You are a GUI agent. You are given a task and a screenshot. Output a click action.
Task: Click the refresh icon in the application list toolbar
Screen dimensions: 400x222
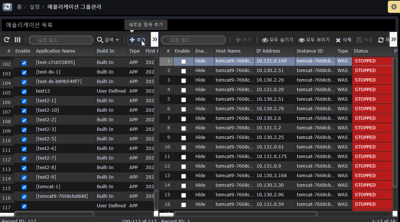(6, 40)
